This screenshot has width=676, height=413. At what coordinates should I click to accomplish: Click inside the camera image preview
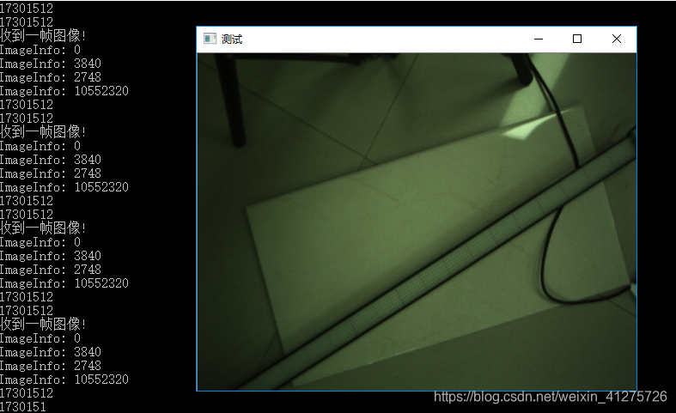coord(417,222)
